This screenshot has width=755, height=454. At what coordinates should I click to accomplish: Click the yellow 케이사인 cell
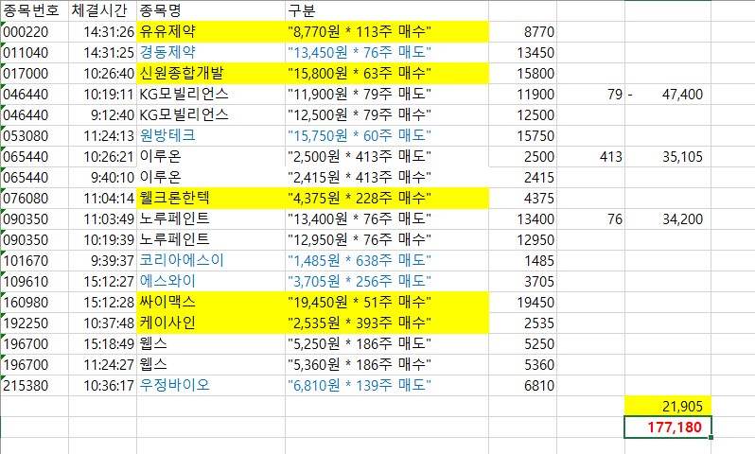(x=211, y=323)
